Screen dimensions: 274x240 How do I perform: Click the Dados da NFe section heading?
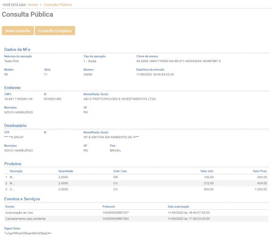click(17, 49)
